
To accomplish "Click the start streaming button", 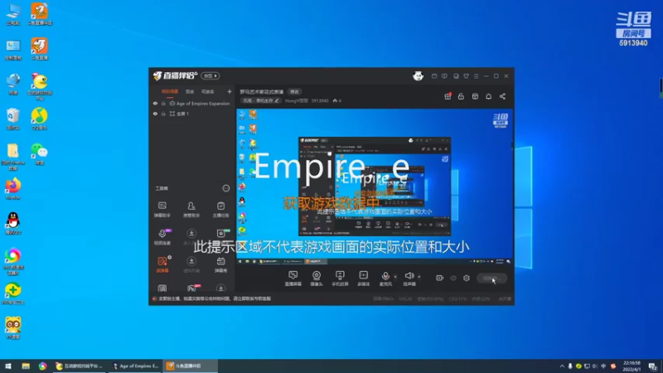I will (491, 279).
